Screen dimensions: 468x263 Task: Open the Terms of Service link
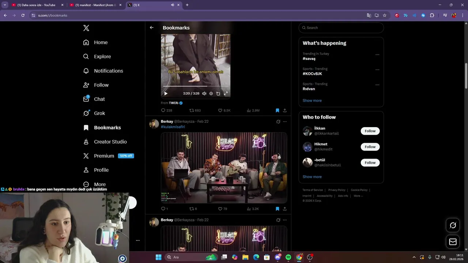click(x=313, y=190)
